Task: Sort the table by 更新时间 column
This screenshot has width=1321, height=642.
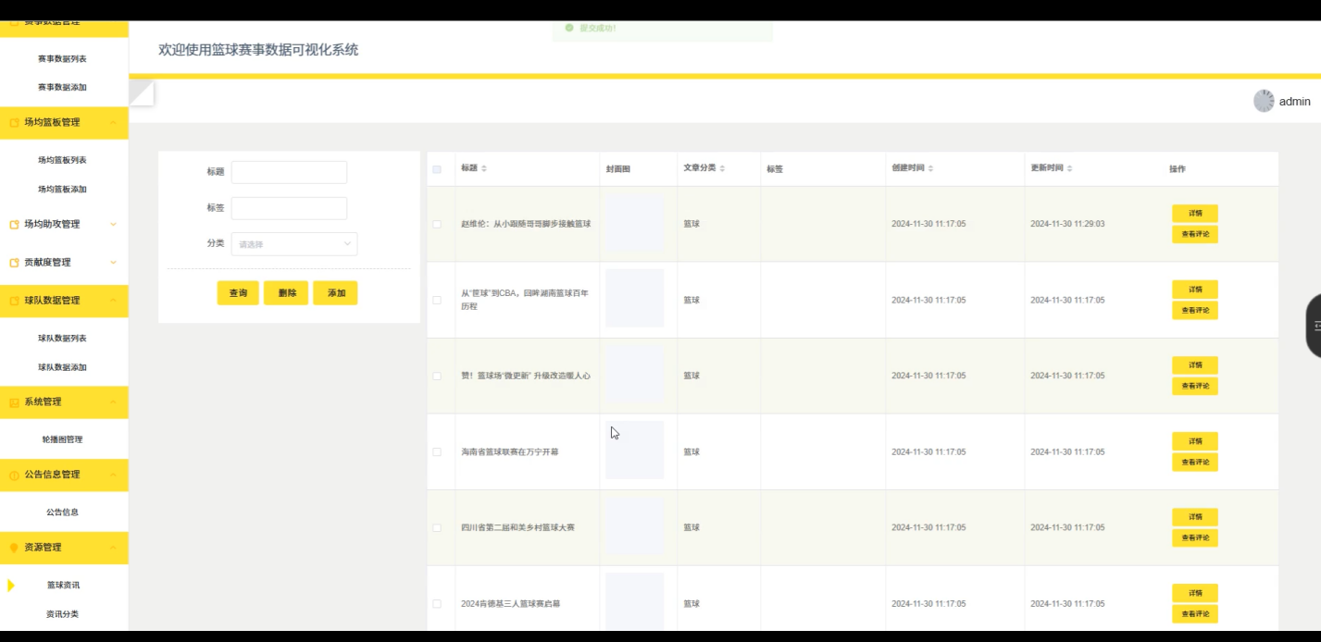Action: tap(1069, 168)
